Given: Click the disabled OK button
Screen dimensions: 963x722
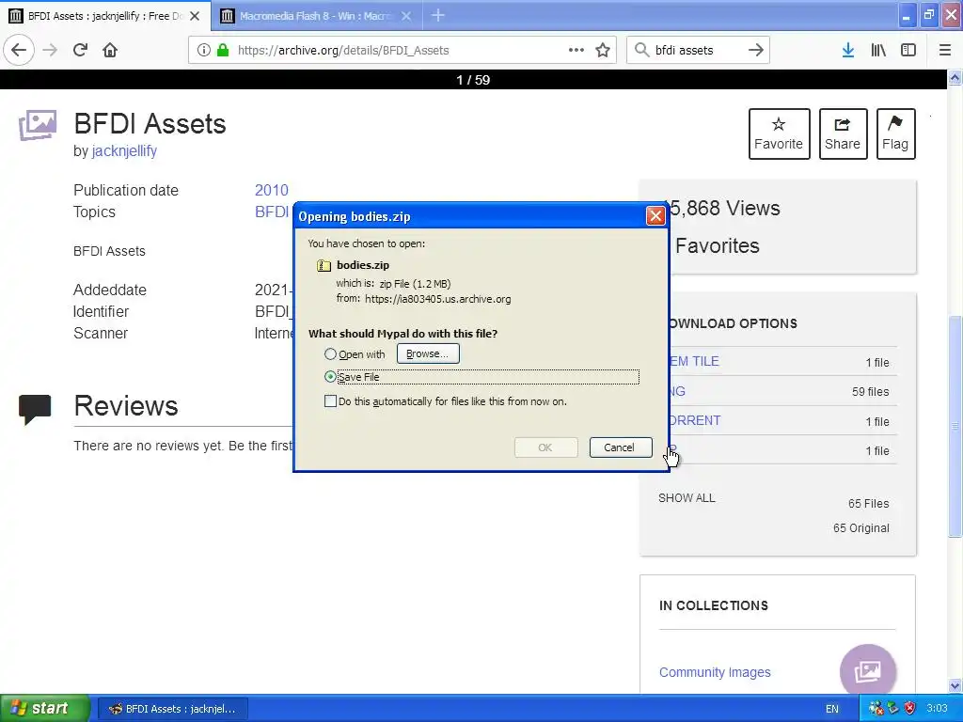Looking at the screenshot, I should point(545,447).
